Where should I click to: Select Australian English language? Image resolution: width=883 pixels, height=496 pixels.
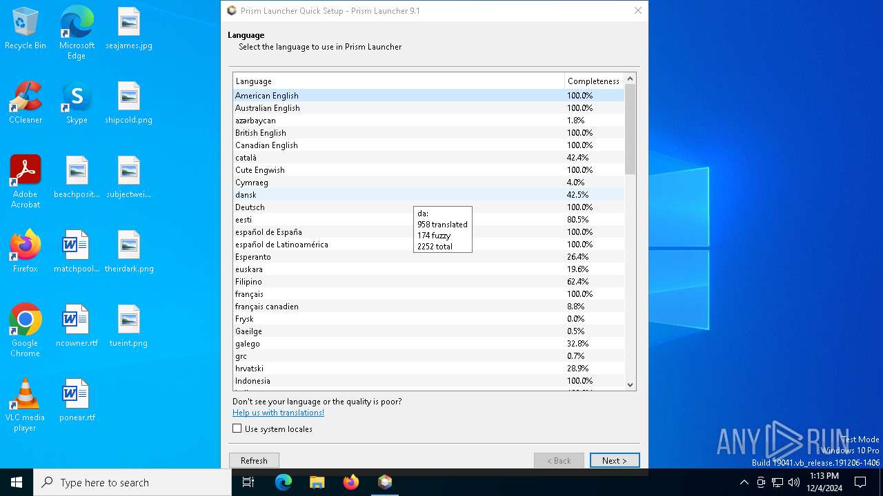[x=428, y=108]
